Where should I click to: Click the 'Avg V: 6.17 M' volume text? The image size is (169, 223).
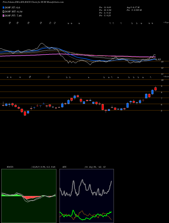(134, 7)
